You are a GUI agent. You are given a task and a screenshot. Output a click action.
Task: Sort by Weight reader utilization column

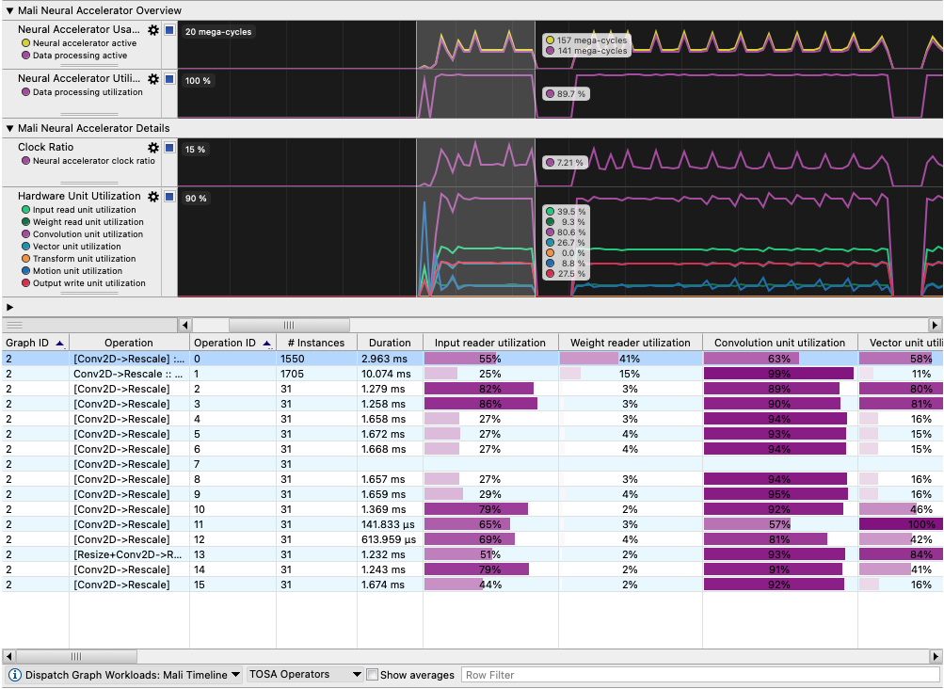(630, 343)
